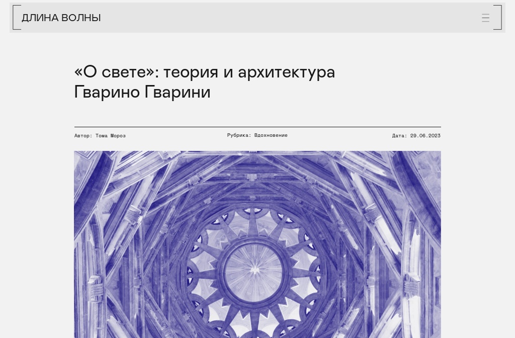Open the rubric Вдохновение
The image size is (515, 338).
(x=271, y=135)
